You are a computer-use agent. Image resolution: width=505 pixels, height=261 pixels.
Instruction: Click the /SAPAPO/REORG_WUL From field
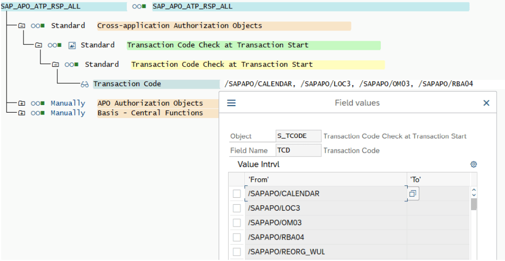[x=326, y=252]
